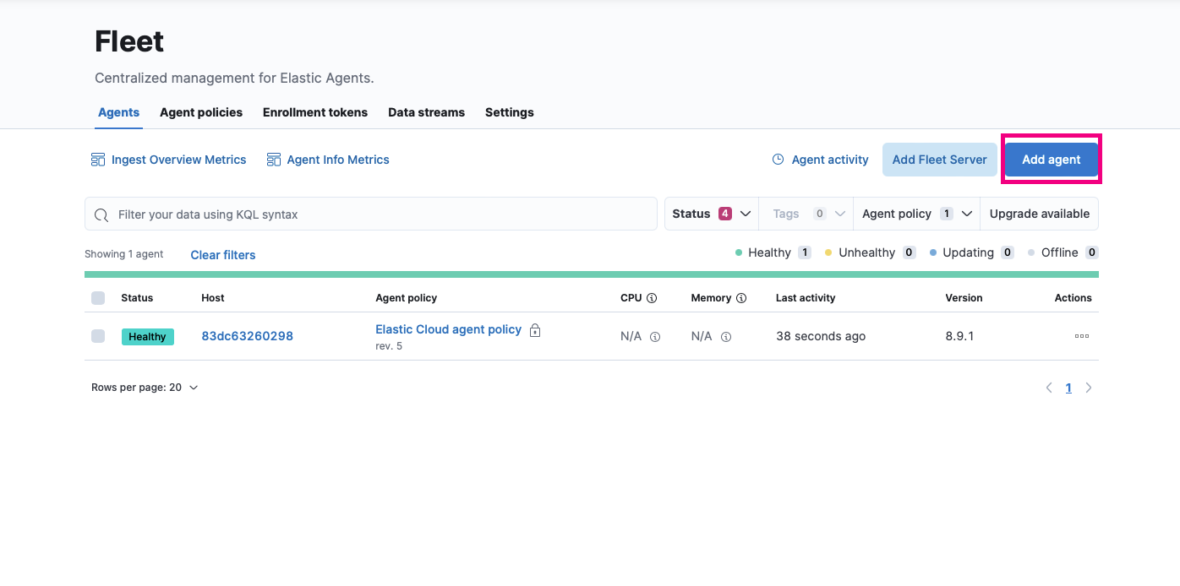Click the CPU column info icon

[652, 298]
